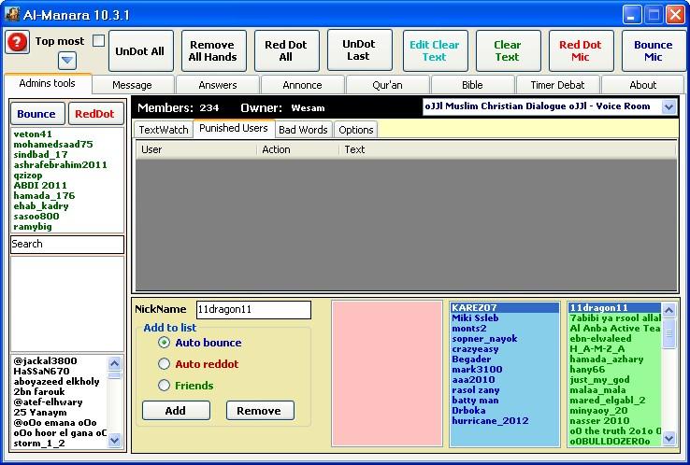Select the Auto reddot radio option

point(165,364)
